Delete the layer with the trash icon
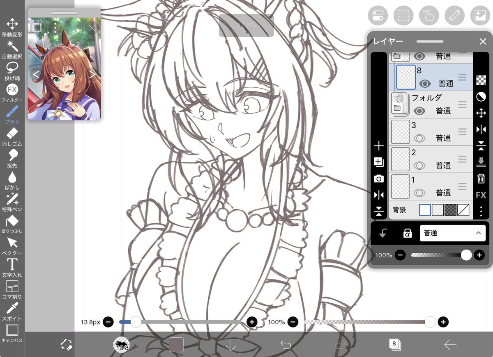 (x=481, y=178)
